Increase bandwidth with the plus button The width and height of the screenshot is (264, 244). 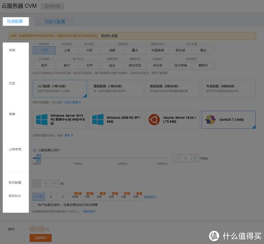click(195, 158)
